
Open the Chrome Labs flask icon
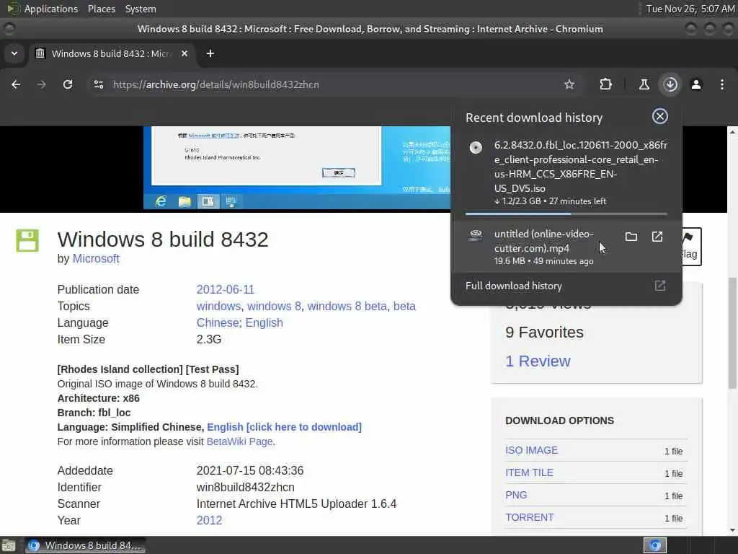pyautogui.click(x=644, y=84)
